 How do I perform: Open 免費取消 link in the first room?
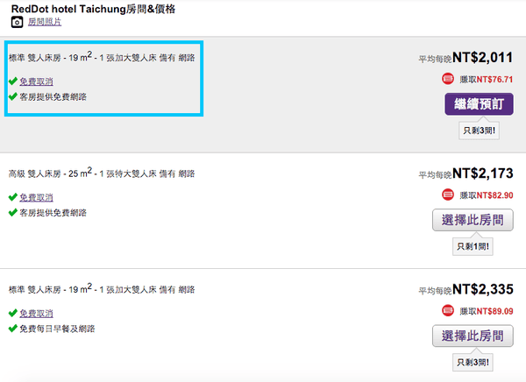pyautogui.click(x=36, y=81)
